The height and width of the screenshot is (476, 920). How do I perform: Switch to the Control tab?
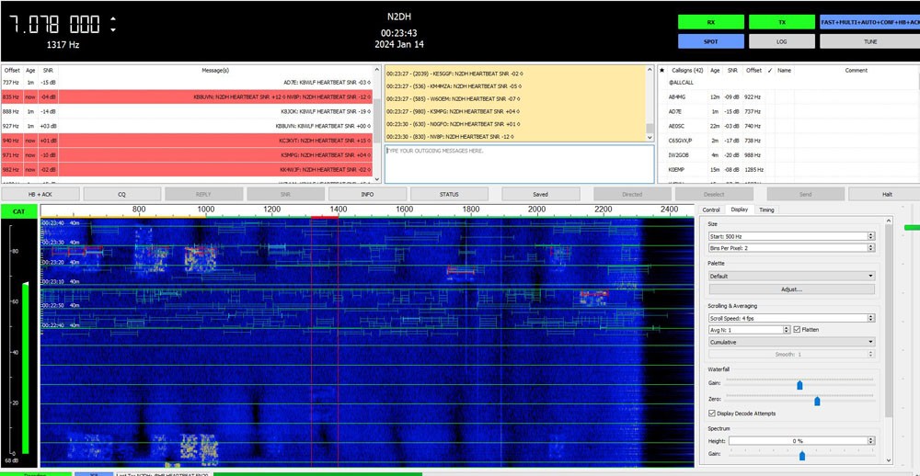[711, 210]
